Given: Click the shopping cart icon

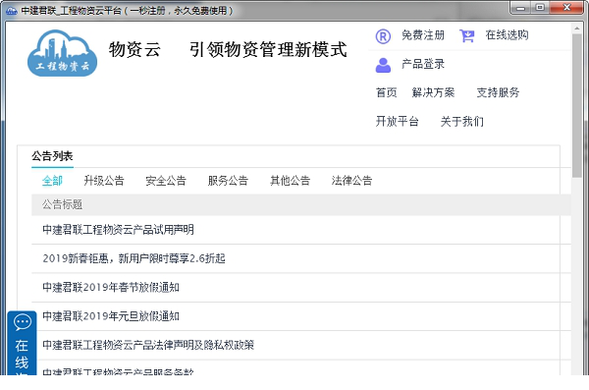Looking at the screenshot, I should (467, 36).
